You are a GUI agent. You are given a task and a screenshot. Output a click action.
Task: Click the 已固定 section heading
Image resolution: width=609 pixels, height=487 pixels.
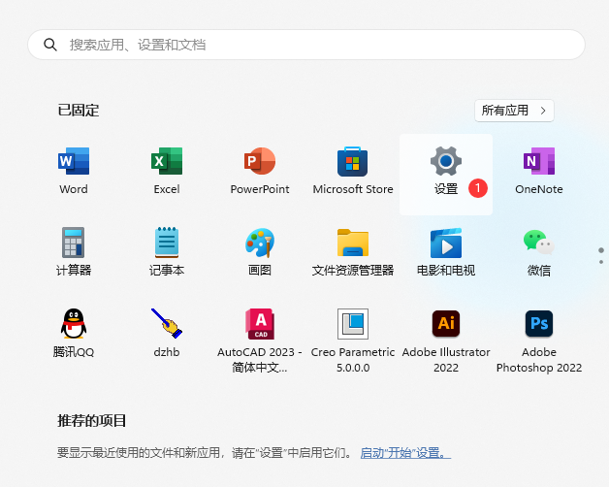[x=79, y=111]
